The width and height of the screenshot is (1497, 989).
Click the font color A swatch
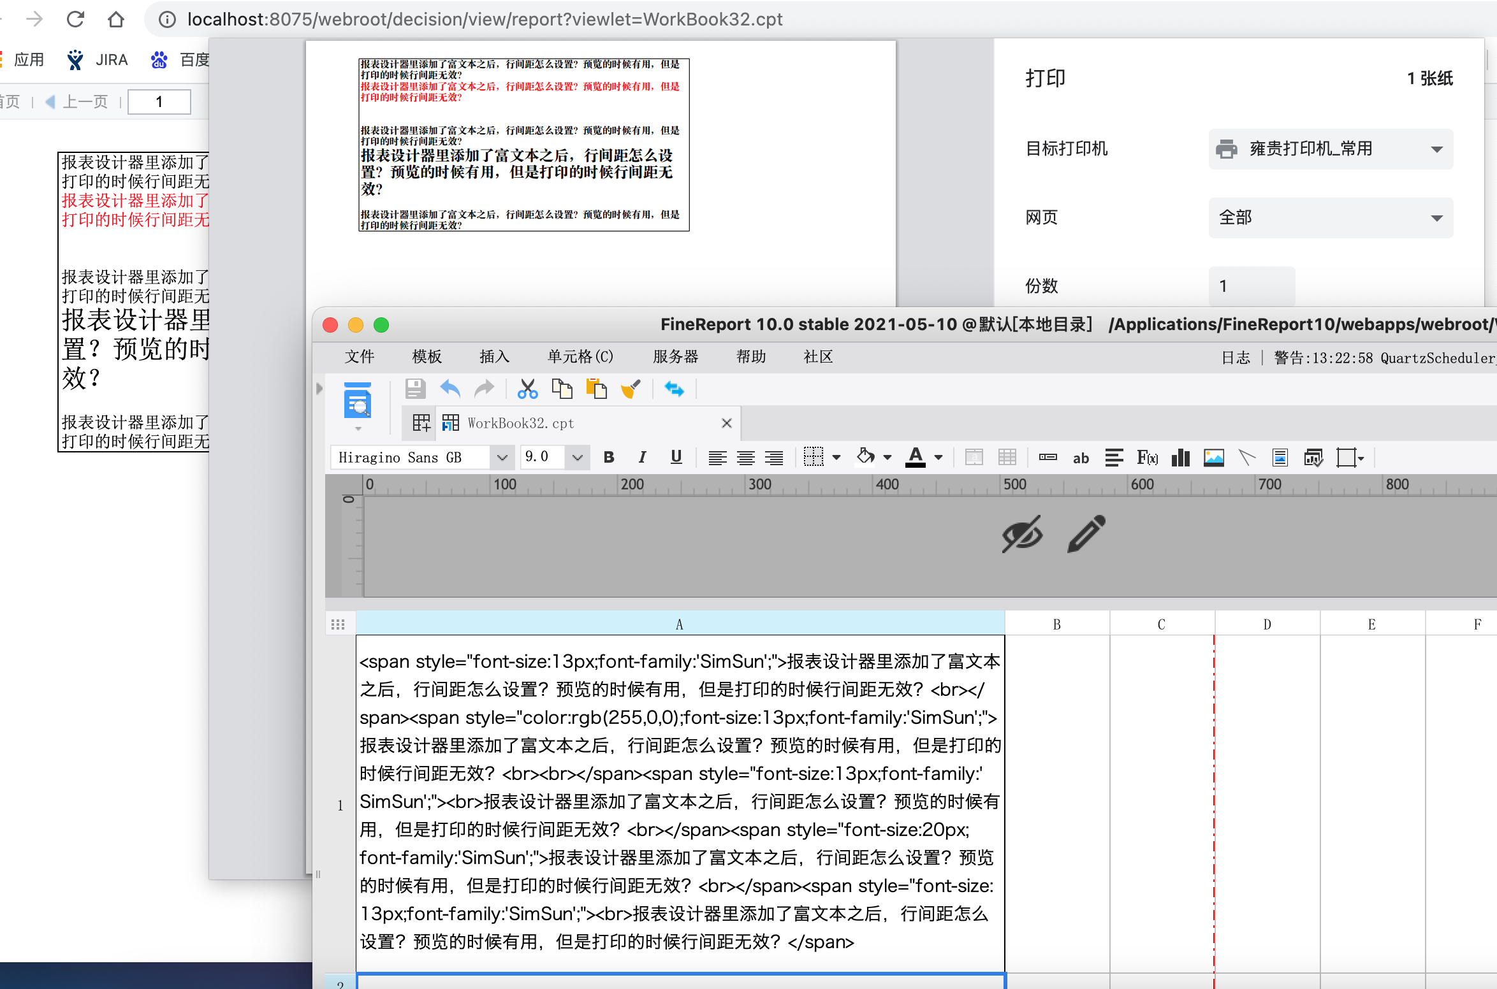(916, 457)
